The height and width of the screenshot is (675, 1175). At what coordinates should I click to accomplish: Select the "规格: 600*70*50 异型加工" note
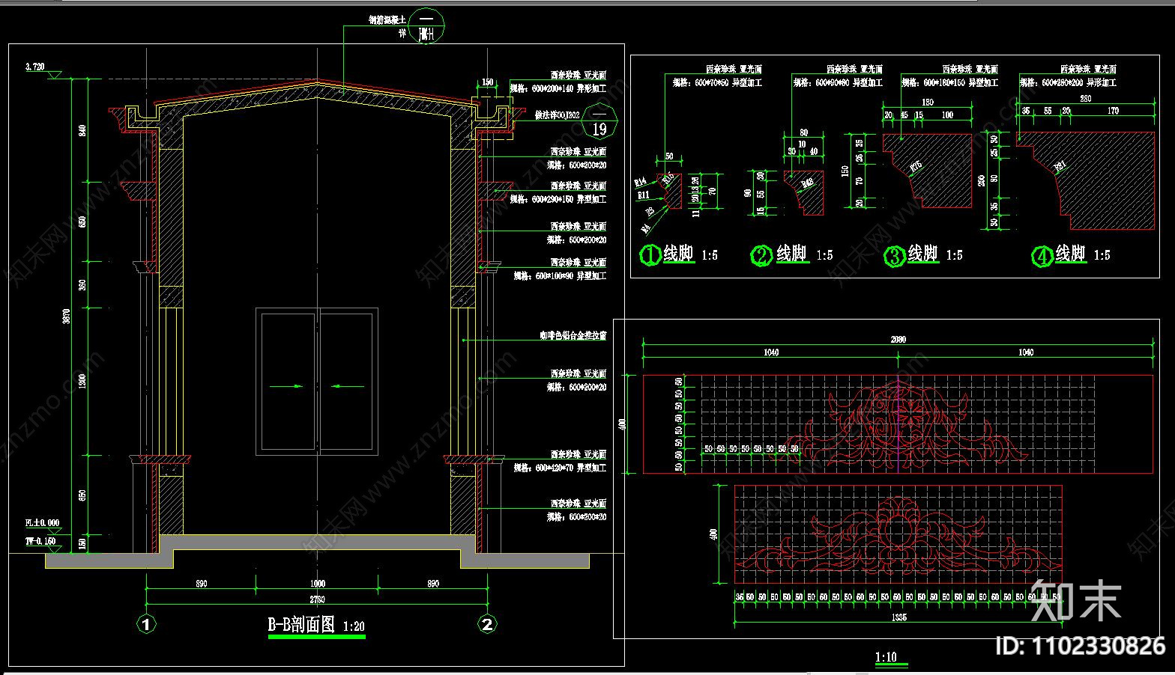(x=717, y=83)
